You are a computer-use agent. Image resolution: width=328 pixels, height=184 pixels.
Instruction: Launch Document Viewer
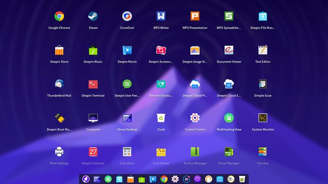point(229,50)
